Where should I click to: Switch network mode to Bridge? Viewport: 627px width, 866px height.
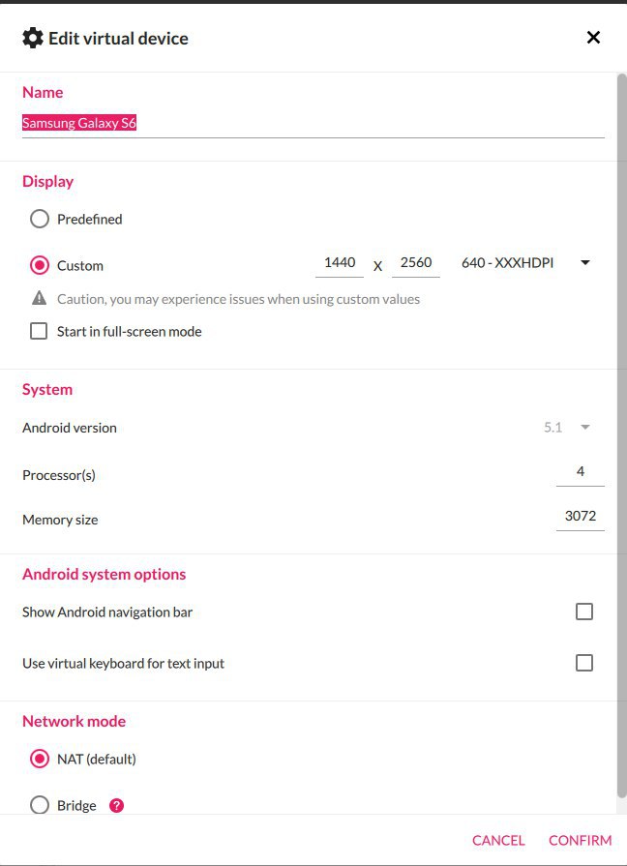pos(40,805)
